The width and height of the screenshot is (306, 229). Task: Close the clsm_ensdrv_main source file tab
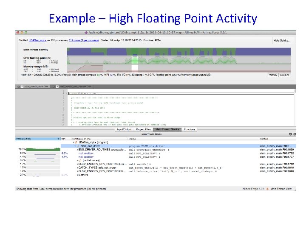(19, 87)
